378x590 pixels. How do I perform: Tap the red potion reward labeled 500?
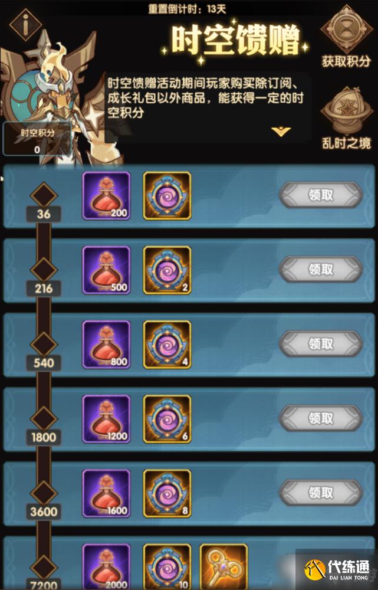(107, 270)
